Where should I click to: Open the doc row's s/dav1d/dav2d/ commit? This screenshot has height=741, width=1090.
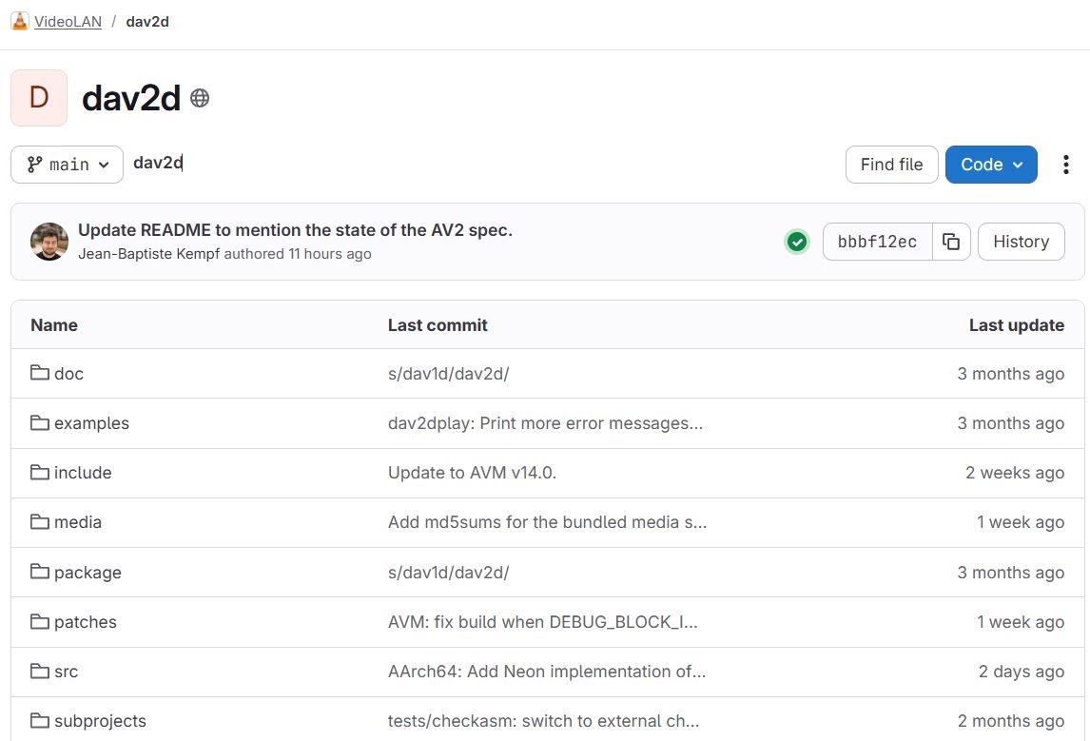pyautogui.click(x=448, y=374)
